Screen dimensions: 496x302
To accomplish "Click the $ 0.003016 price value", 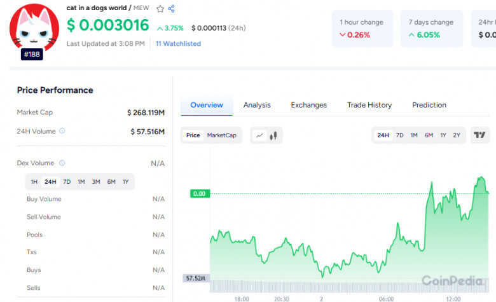I will pos(107,25).
